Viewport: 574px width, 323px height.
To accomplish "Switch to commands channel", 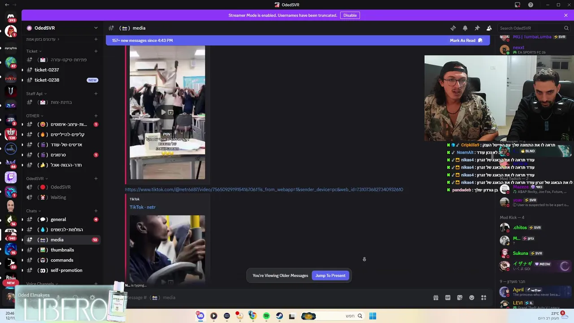I will click(x=62, y=260).
